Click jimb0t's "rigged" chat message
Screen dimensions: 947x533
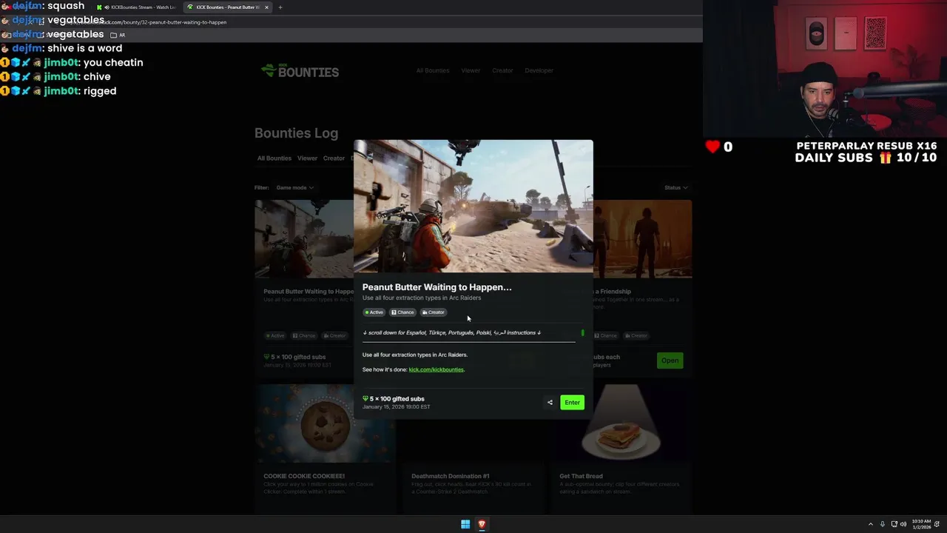(x=100, y=91)
